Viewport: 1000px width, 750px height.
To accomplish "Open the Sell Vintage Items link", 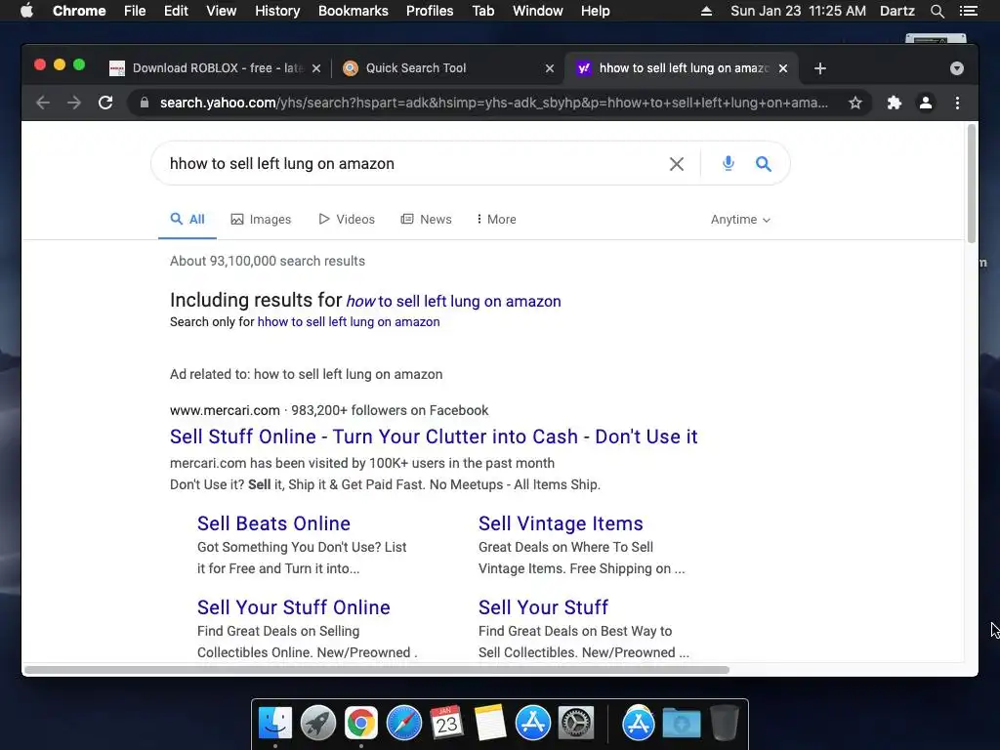I will pos(561,523).
